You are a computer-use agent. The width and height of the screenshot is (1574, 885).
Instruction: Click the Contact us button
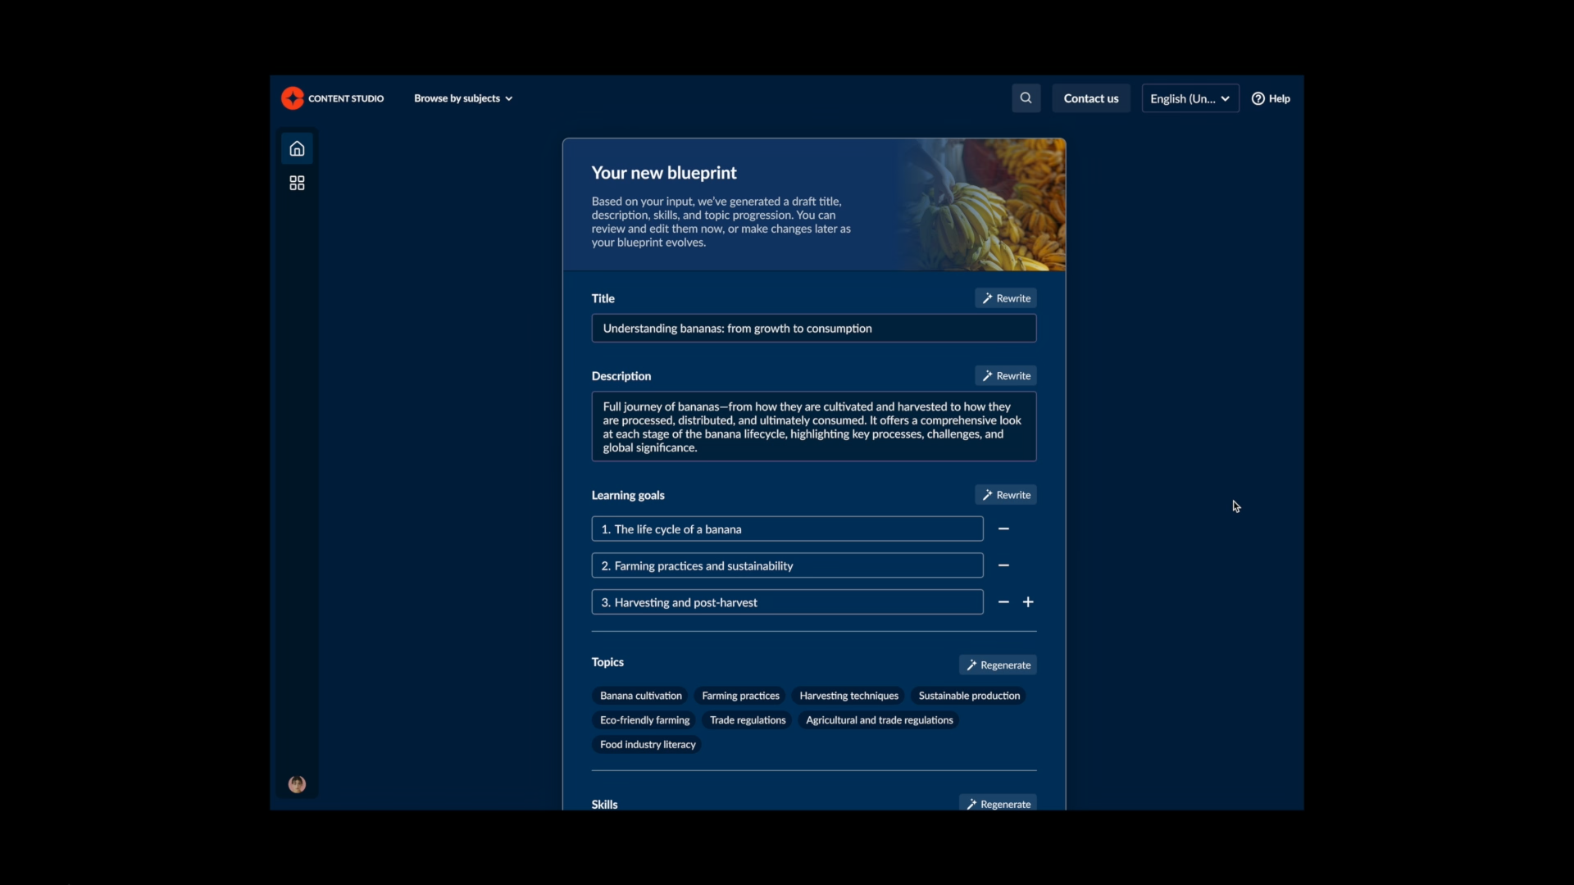(1090, 98)
